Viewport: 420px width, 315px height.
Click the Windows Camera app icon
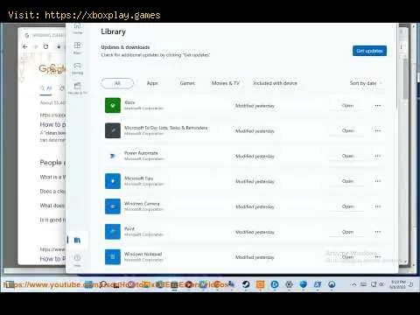[x=113, y=206]
